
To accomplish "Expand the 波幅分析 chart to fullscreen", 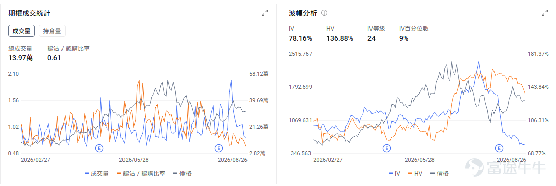I will click(x=545, y=13).
